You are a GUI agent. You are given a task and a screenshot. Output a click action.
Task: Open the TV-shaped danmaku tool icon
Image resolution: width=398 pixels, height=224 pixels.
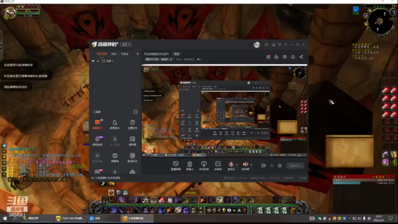pyautogui.click(x=115, y=157)
